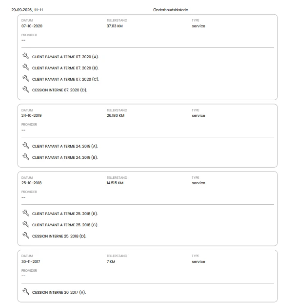The height and width of the screenshot is (304, 294).
Task: Click the date 24-10-2019
Action: (x=32, y=115)
